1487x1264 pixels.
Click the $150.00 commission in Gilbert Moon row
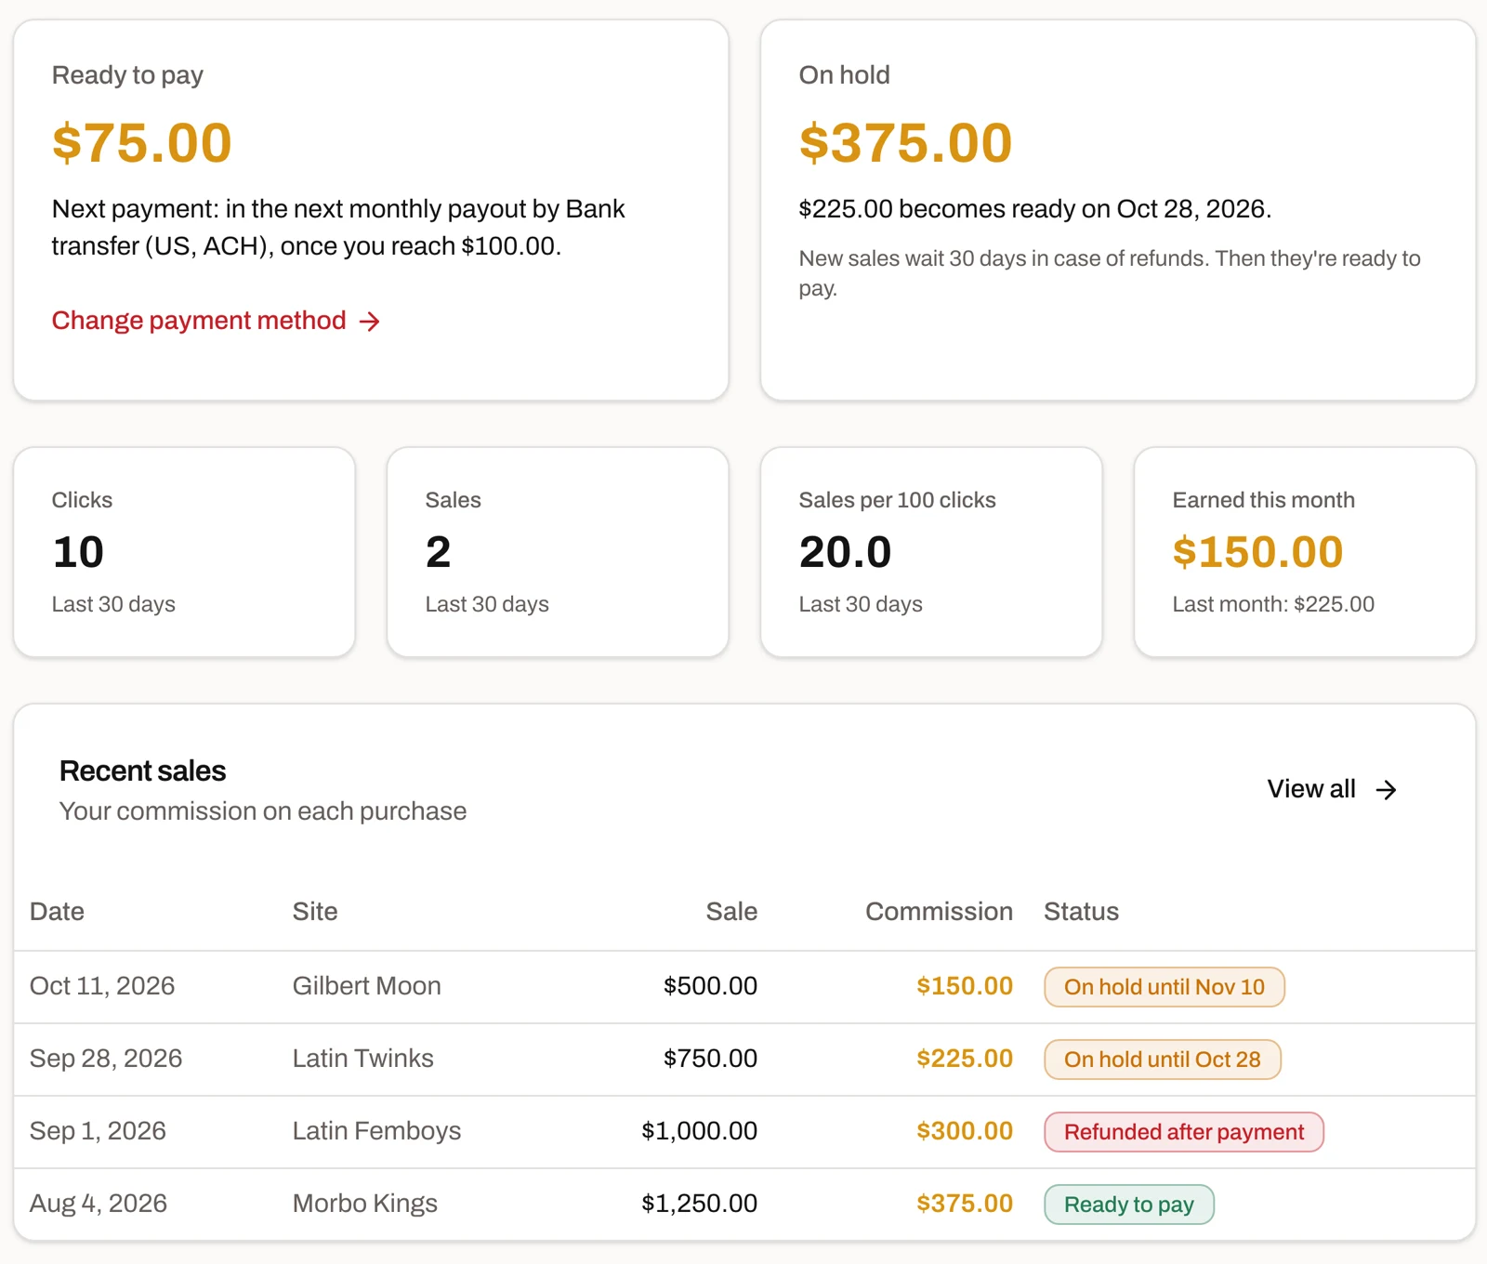[x=965, y=986]
